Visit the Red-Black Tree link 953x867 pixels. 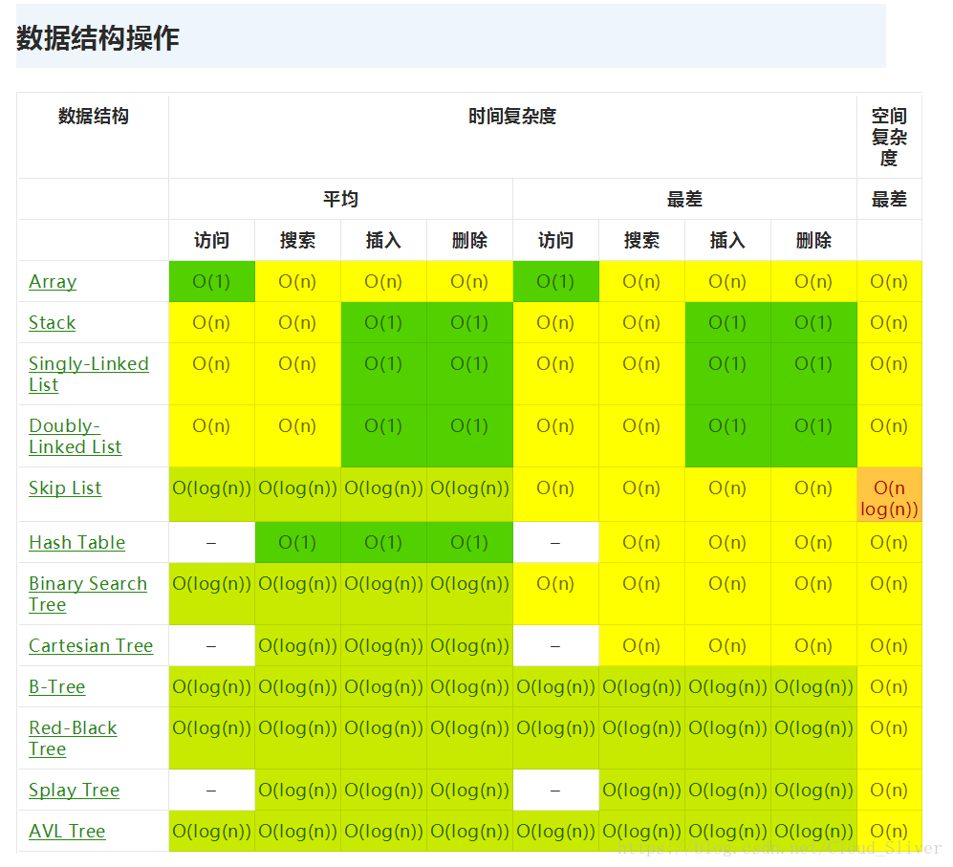(73, 738)
